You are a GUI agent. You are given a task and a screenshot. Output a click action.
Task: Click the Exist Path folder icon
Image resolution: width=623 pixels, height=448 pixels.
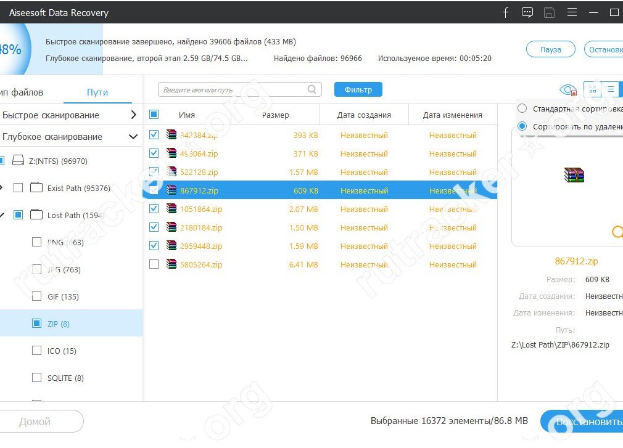[36, 187]
